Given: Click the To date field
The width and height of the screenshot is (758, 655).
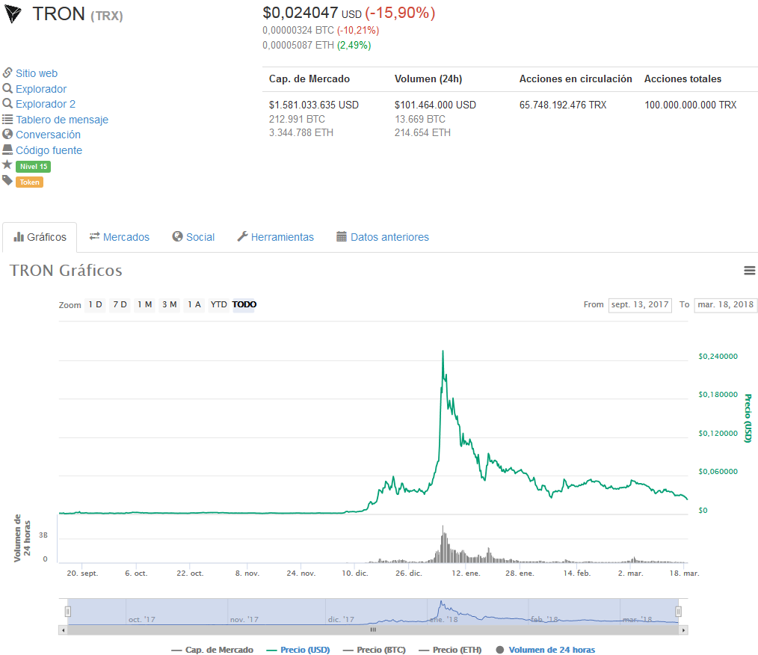Looking at the screenshot, I should [726, 305].
